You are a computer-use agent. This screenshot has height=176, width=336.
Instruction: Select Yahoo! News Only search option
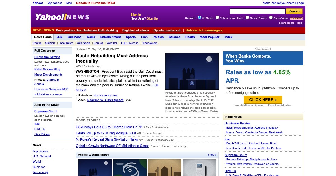coord(217,18)
